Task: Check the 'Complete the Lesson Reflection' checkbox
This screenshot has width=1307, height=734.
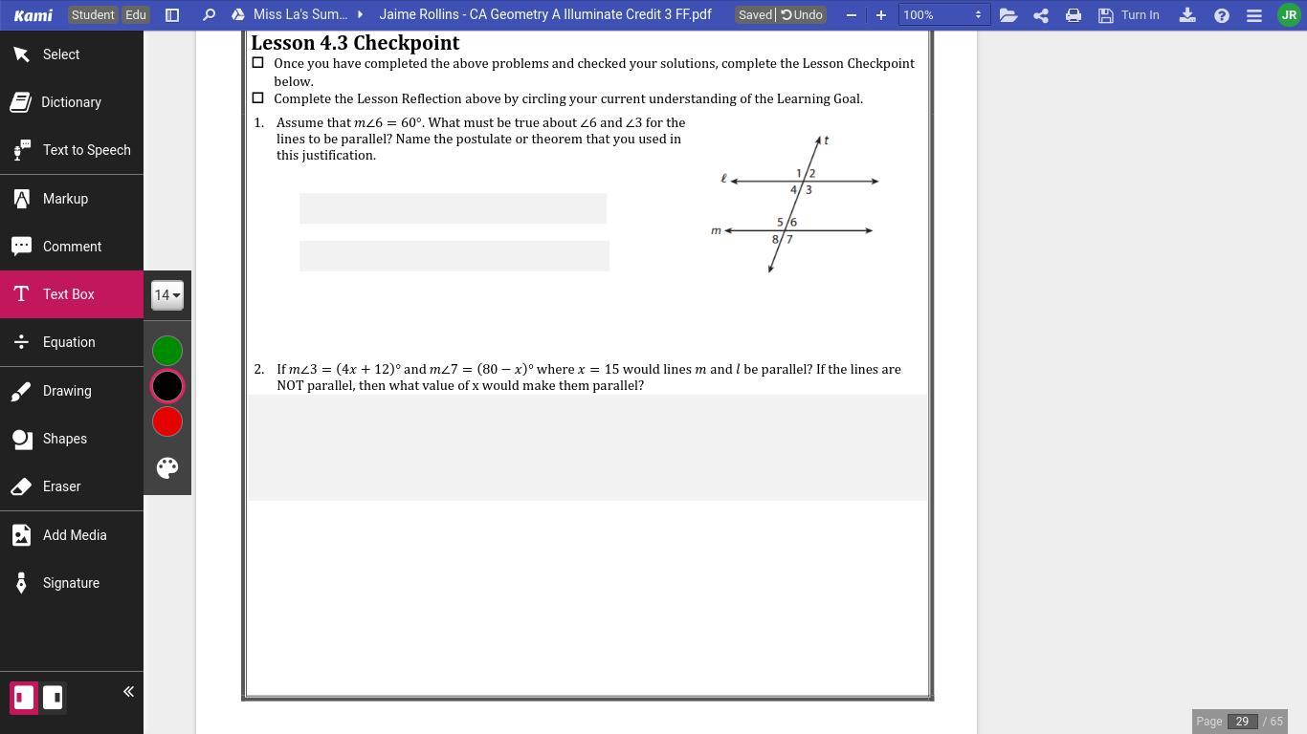Action: [257, 98]
